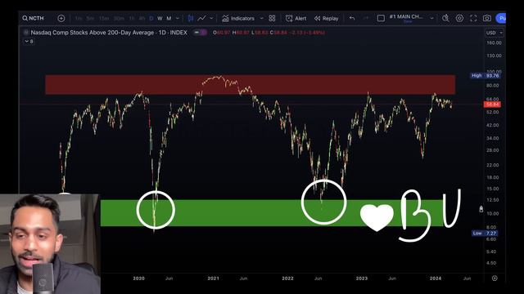This screenshot has height=294, width=524.
Task: Select the 1m timeframe
Action: coord(79,18)
